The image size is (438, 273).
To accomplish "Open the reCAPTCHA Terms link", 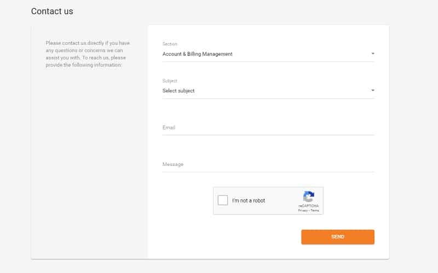I will tap(315, 211).
